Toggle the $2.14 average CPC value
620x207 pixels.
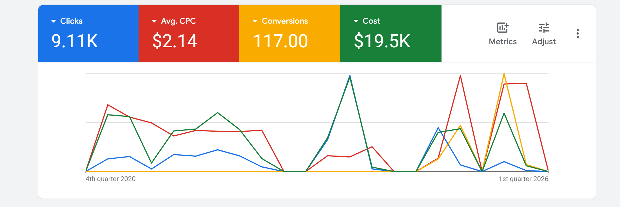[x=175, y=41]
